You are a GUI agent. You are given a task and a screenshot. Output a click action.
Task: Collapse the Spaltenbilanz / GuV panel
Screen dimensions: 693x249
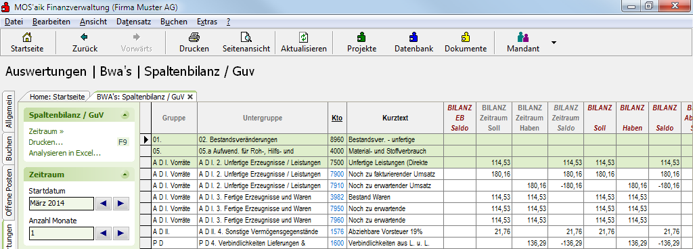[125, 115]
